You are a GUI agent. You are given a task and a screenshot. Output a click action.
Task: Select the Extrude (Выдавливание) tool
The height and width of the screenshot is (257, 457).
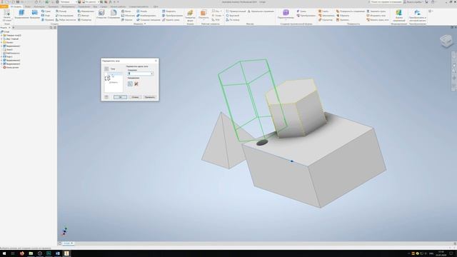[21, 14]
